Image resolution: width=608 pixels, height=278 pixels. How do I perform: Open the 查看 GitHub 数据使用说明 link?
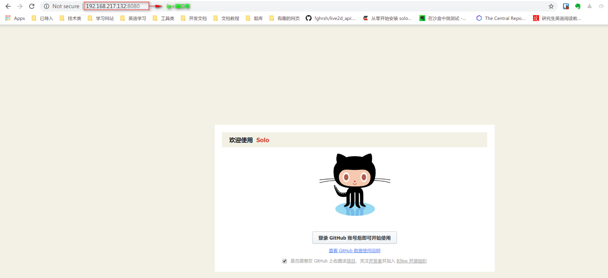click(354, 251)
